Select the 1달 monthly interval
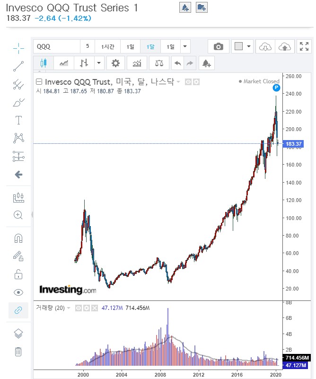This screenshot has width=316, height=379. (150, 46)
